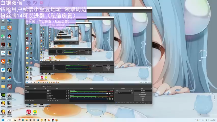The image size is (217, 122).
Task: Adjust top mixer channel volume slider
Action: point(89,94)
